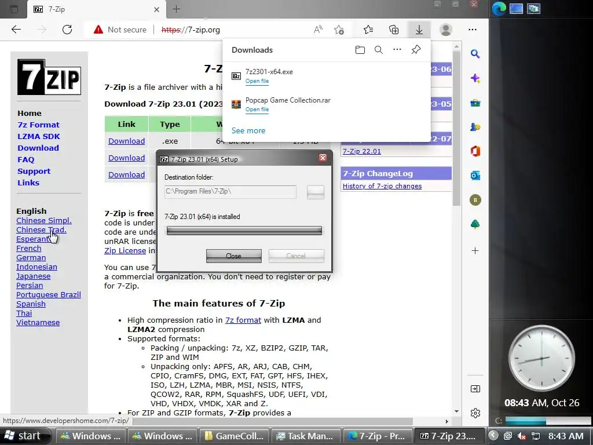Click the desktop clock gadget

(541, 358)
